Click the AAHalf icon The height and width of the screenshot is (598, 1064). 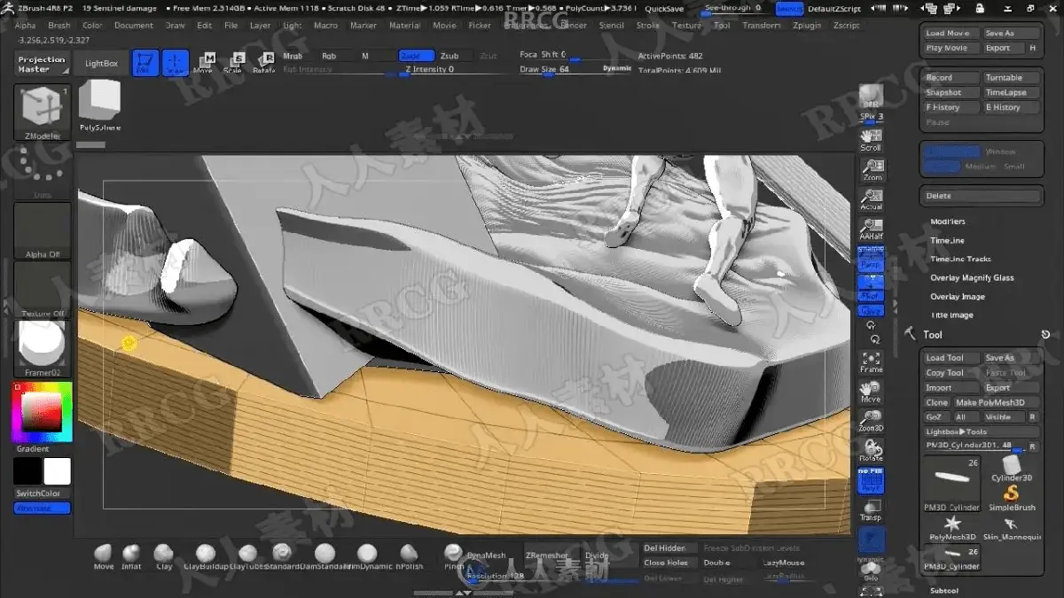coord(871,228)
